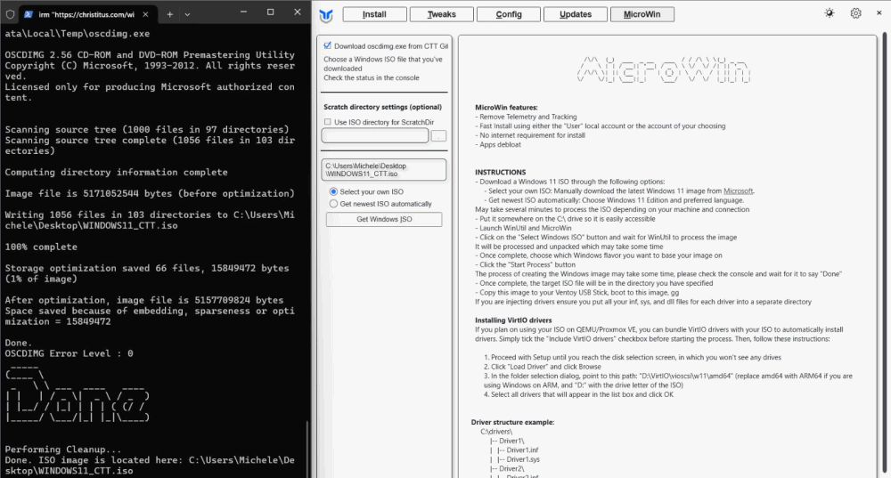The width and height of the screenshot is (891, 478).
Task: Click 'C:\drivers\' in driver example
Action: [496, 432]
